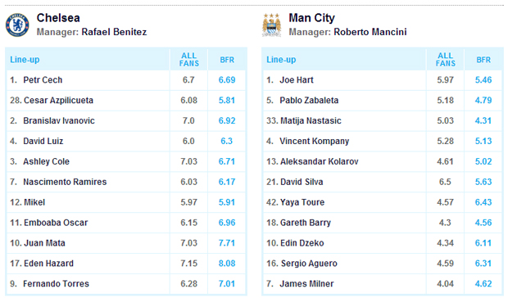Select Juan Mata player row
This screenshot has width=508, height=298.
coord(126,243)
